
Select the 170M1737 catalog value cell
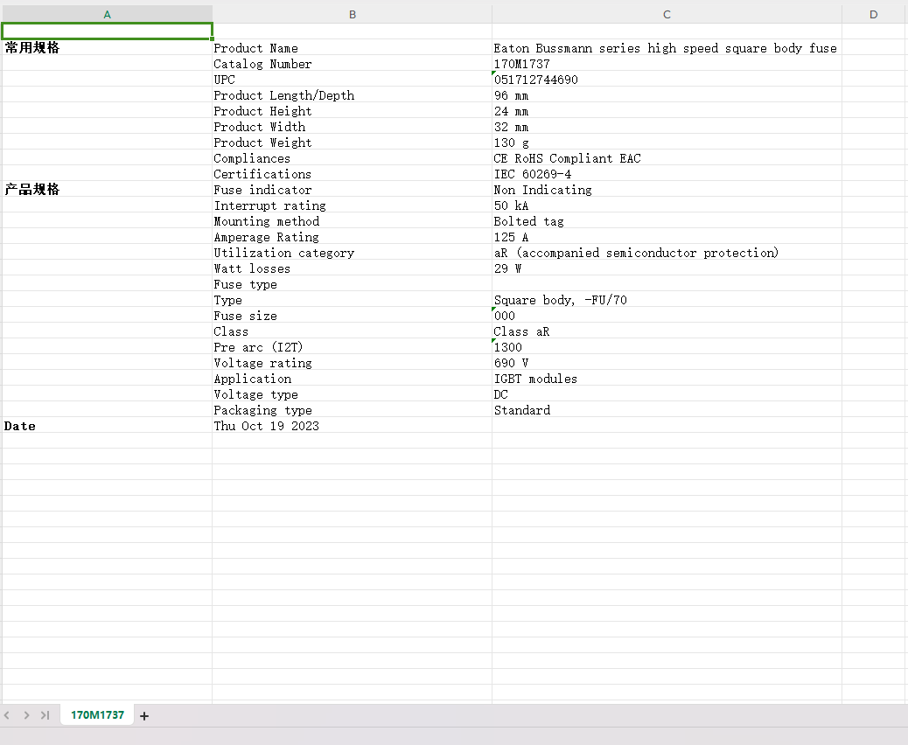pyautogui.click(x=667, y=63)
